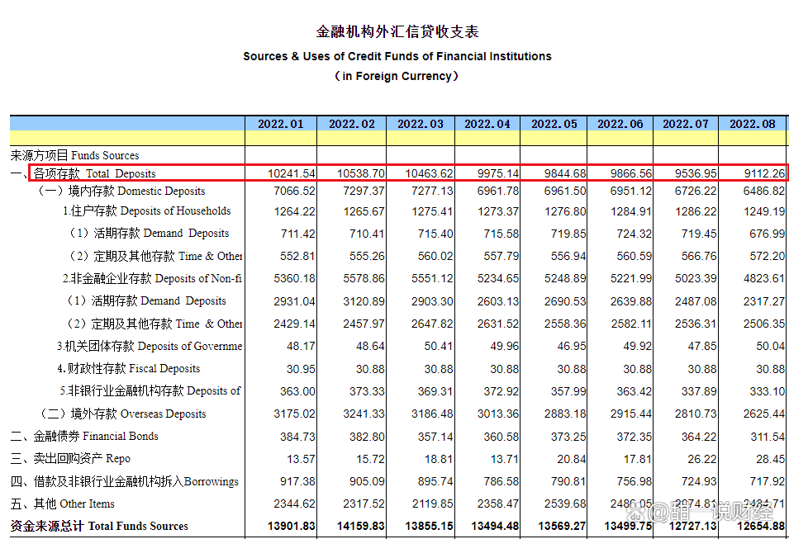Click Fiscal Deposits value 30.95
The height and width of the screenshot is (539, 789).
[301, 369]
